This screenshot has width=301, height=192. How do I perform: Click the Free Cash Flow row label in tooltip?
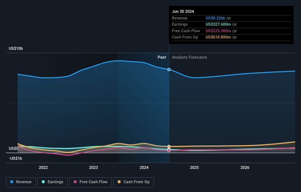186,31
